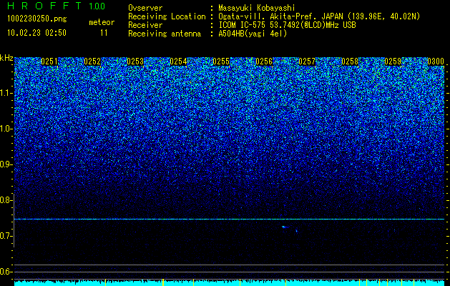Screen dimensions: 450x286
Task: Click the 0.8 kHz axis label
Action: pyautogui.click(x=5, y=200)
